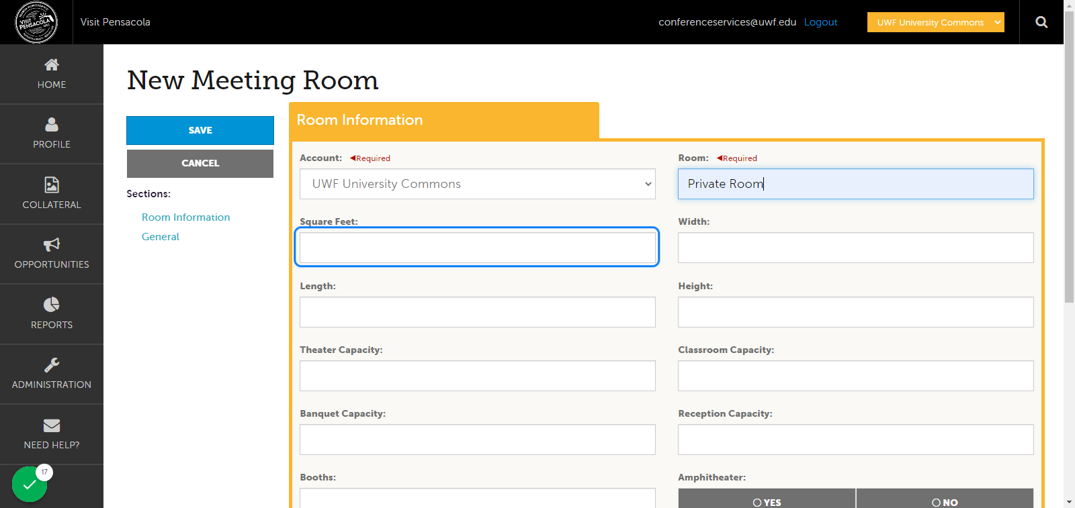Focus the Room name field
The height and width of the screenshot is (508, 1075).
856,184
